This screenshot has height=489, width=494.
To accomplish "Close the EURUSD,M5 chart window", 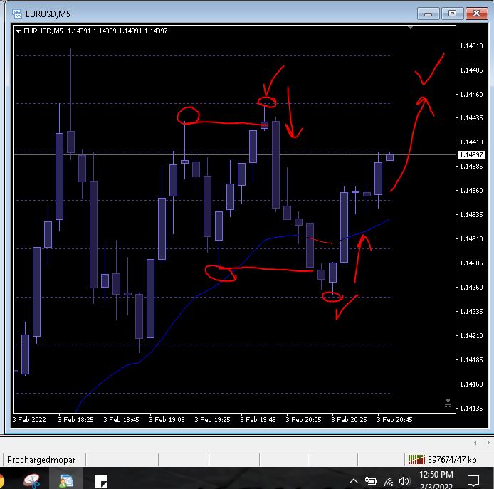I will pyautogui.click(x=476, y=14).
